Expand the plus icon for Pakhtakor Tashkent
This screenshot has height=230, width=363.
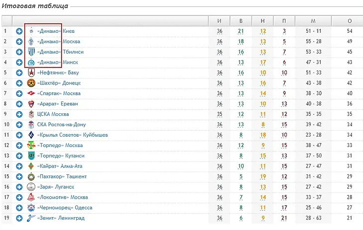point(19,176)
